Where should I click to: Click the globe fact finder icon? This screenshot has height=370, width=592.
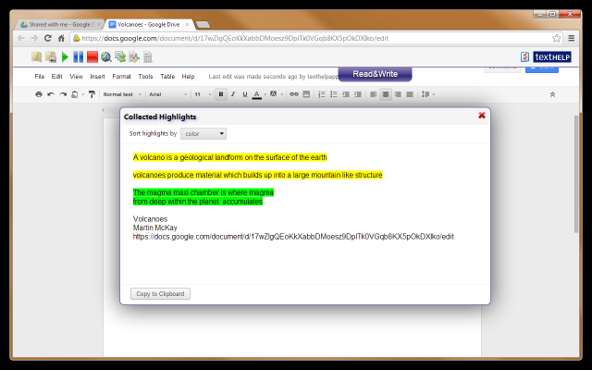[106, 57]
